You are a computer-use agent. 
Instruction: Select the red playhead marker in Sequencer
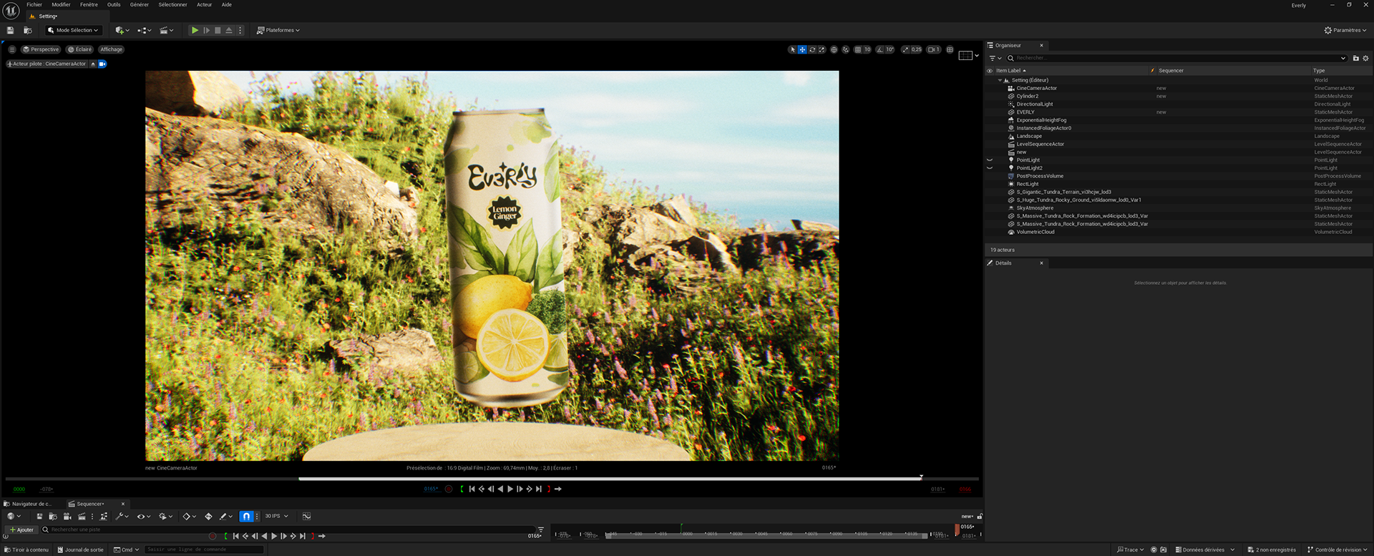click(957, 530)
